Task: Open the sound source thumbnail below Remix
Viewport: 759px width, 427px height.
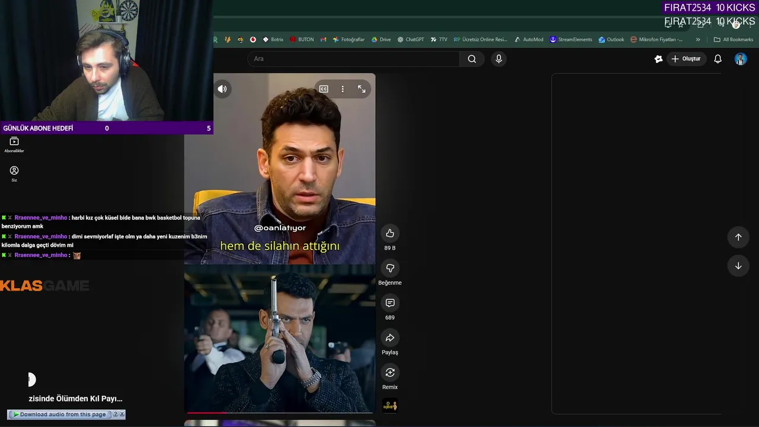Action: 390,406
